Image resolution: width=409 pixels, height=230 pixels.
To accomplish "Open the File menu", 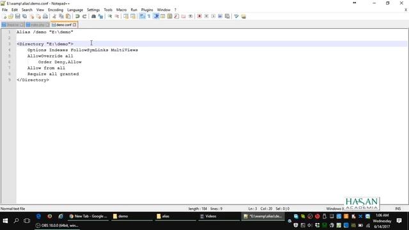I will tap(4, 10).
